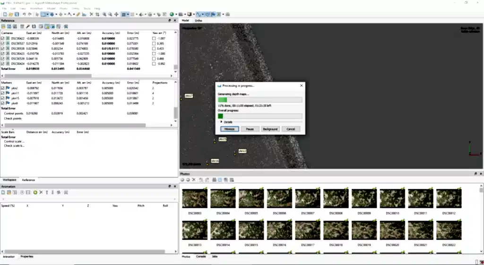Click the Show Markers flag icon

[214, 15]
